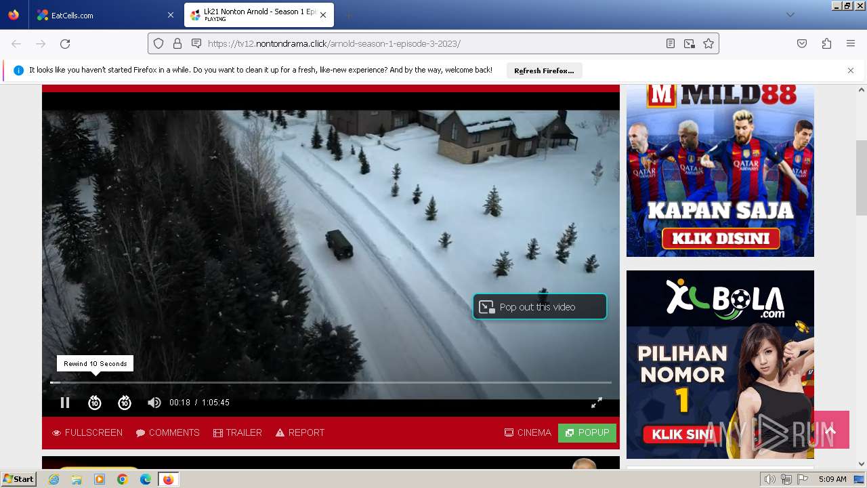Image resolution: width=867 pixels, height=488 pixels.
Task: Open File Explorer from taskbar
Action: click(77, 479)
